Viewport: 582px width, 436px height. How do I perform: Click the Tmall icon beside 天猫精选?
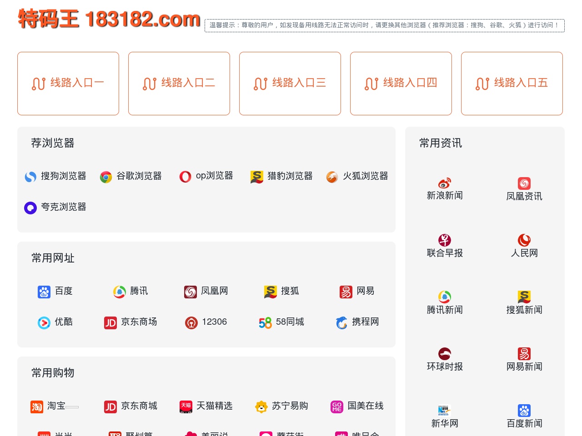pos(186,406)
